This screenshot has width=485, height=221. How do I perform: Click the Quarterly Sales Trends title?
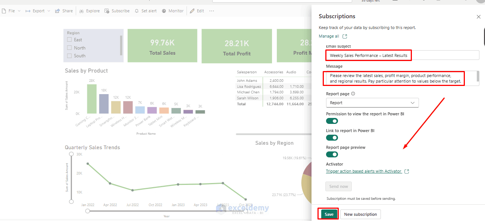tap(93, 147)
